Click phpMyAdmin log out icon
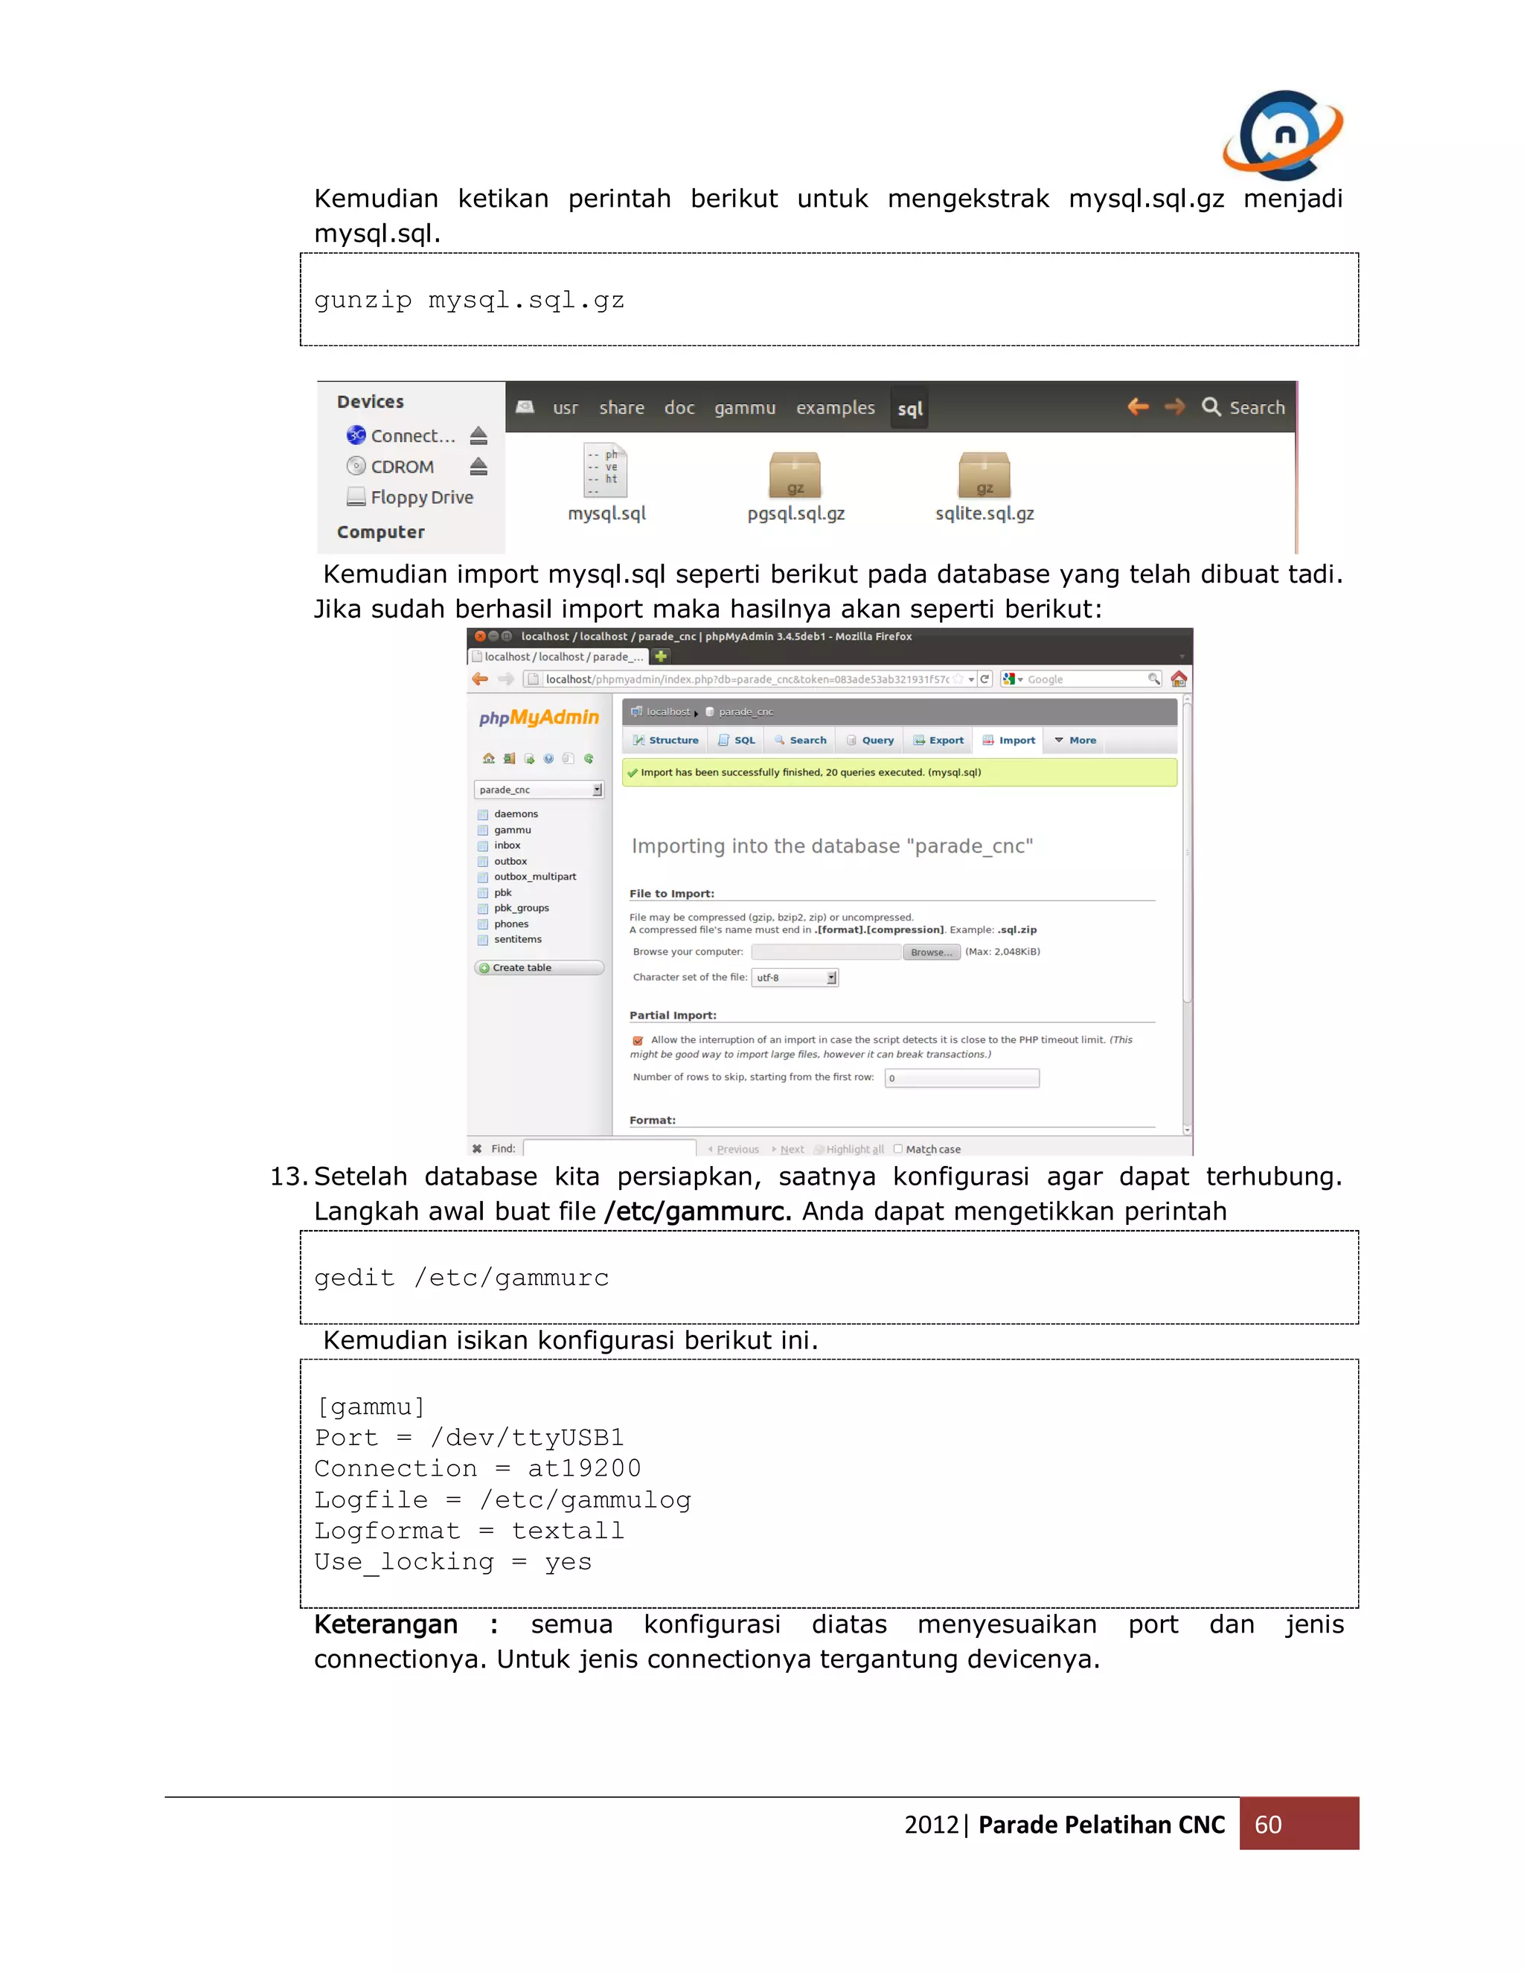This screenshot has height=1972, width=1524. (509, 758)
